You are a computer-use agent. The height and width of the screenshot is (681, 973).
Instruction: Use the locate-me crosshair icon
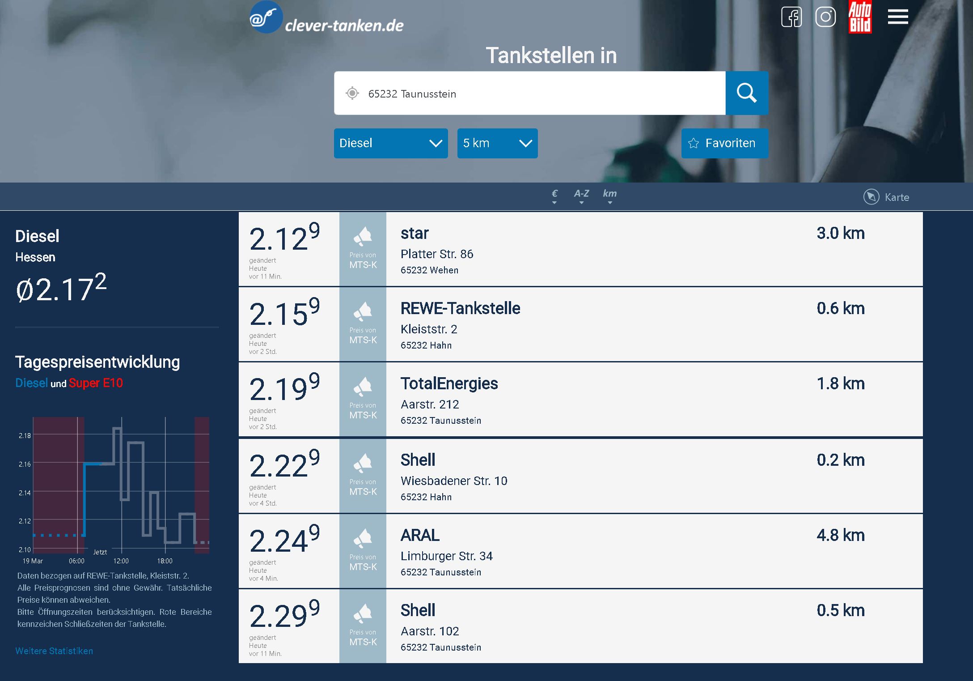click(x=352, y=93)
